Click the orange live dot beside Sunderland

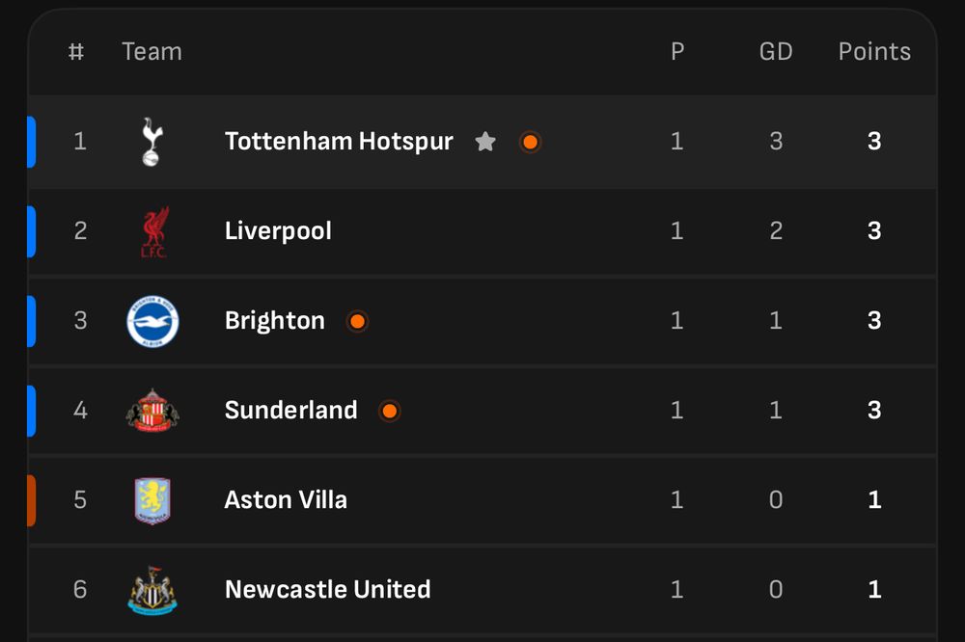(389, 411)
